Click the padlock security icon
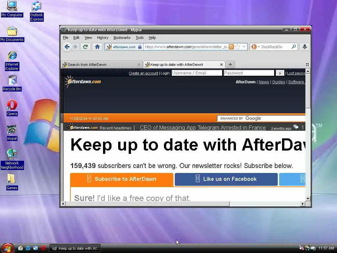Image resolution: width=337 pixels, height=253 pixels. pos(140,47)
